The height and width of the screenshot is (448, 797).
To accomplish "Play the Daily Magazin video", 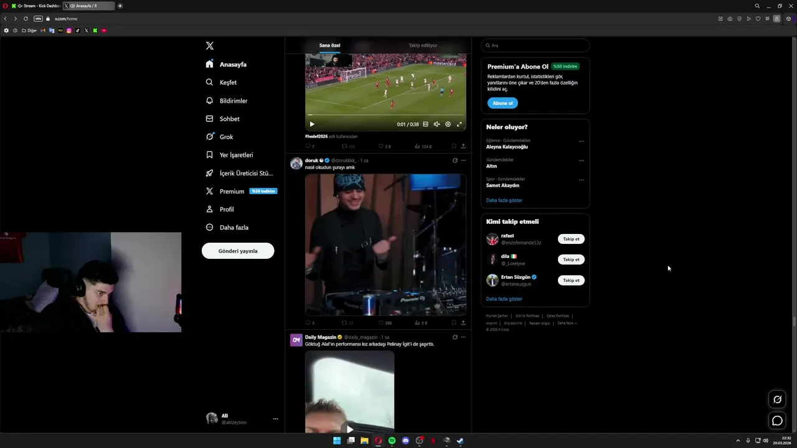I will tap(349, 429).
